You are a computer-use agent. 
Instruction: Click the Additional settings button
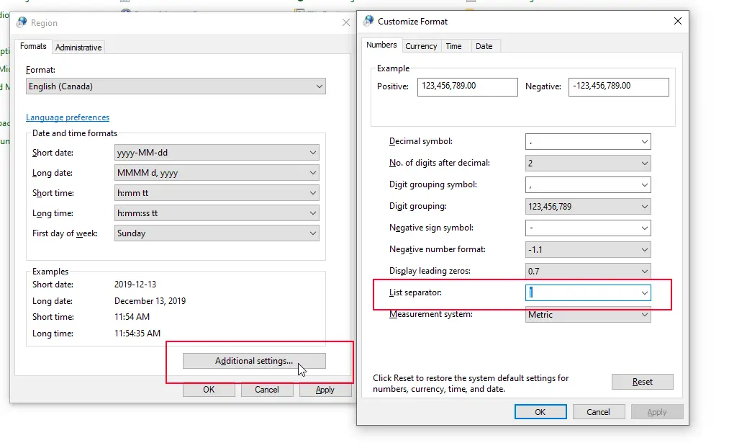[254, 361]
